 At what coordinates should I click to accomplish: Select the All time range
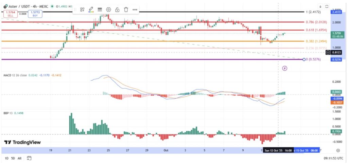[x=20, y=158]
